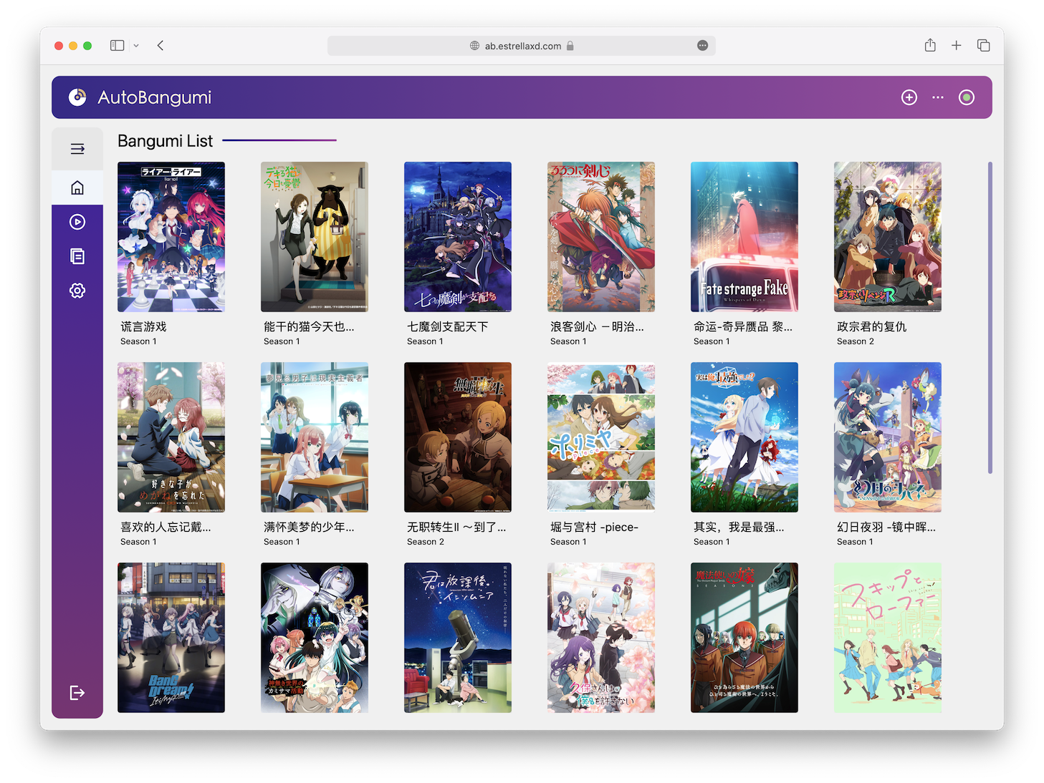Add a new bangumi with plus icon
Screen dimensions: 1044x783
coord(909,97)
